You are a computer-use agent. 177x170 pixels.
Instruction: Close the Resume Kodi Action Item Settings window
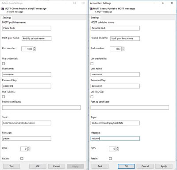click(172, 3)
